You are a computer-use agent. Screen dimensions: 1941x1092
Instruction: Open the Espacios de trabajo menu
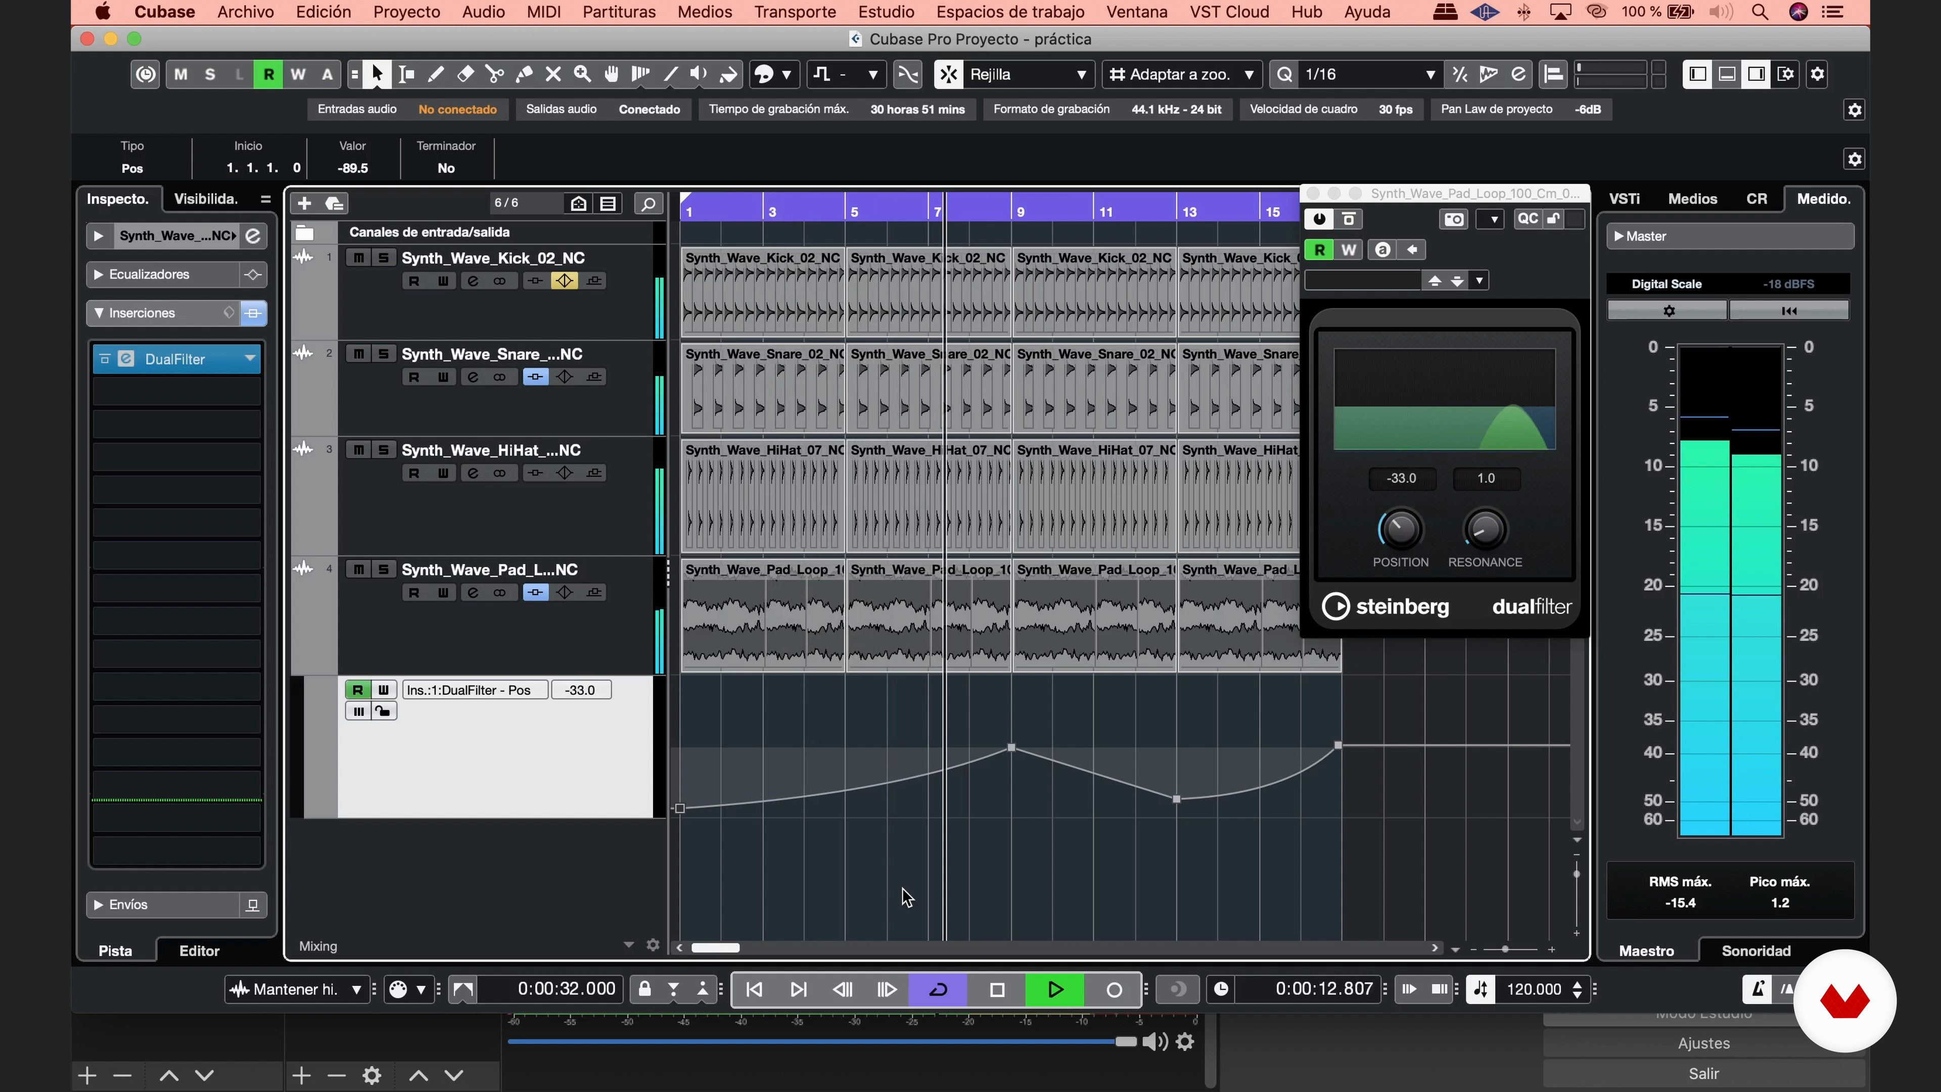(1010, 12)
